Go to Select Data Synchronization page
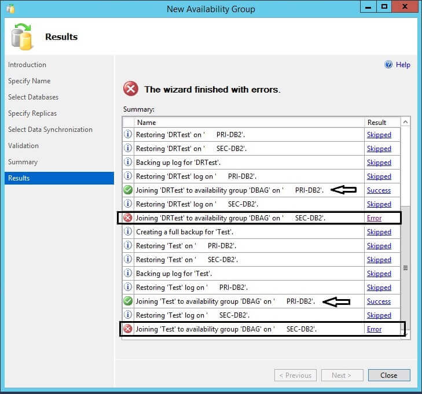This screenshot has height=394, width=422. pos(50,130)
